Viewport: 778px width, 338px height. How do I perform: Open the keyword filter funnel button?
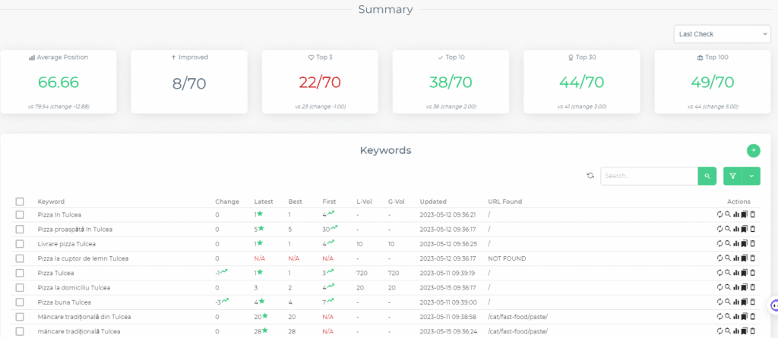[733, 176]
